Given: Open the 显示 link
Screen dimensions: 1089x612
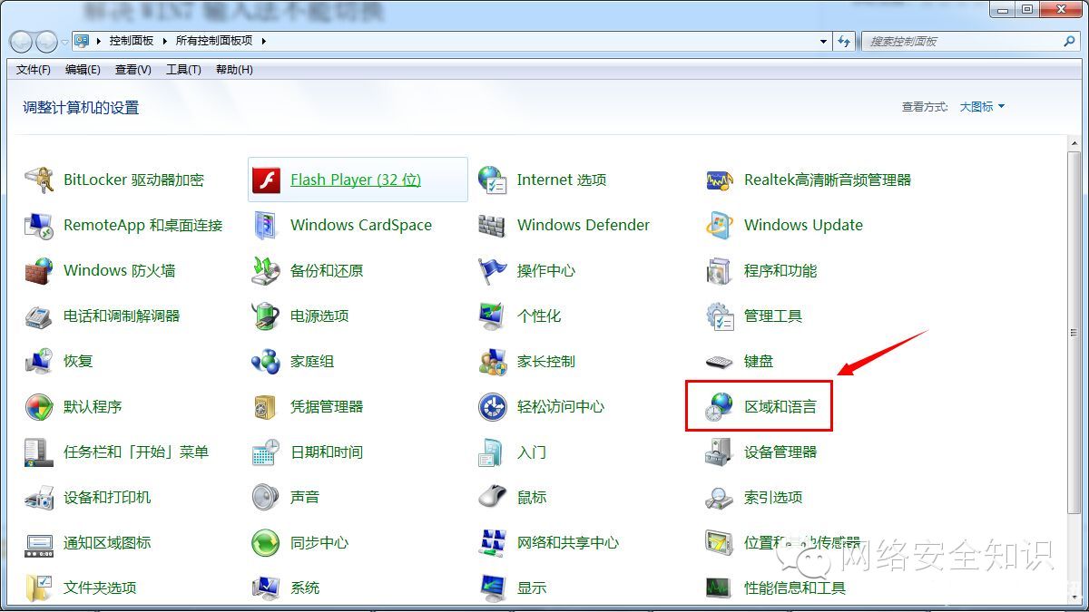Looking at the screenshot, I should (532, 588).
